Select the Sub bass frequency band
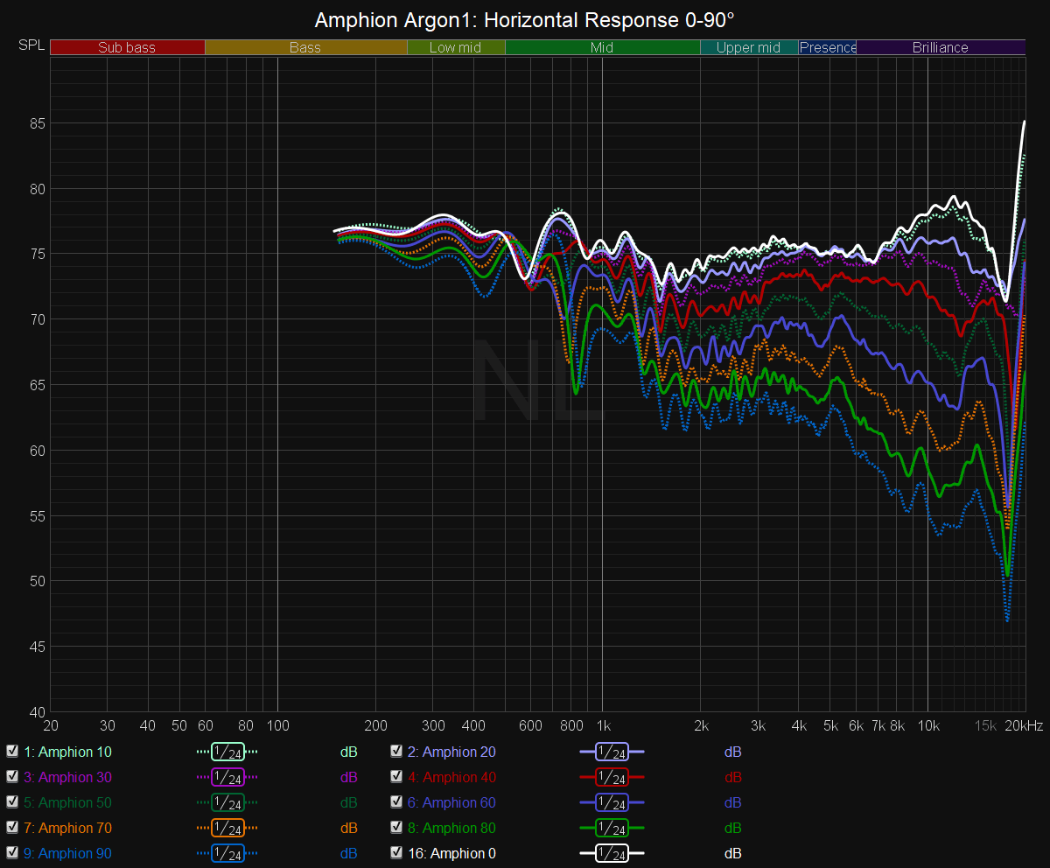Viewport: 1050px width, 868px height. point(127,47)
